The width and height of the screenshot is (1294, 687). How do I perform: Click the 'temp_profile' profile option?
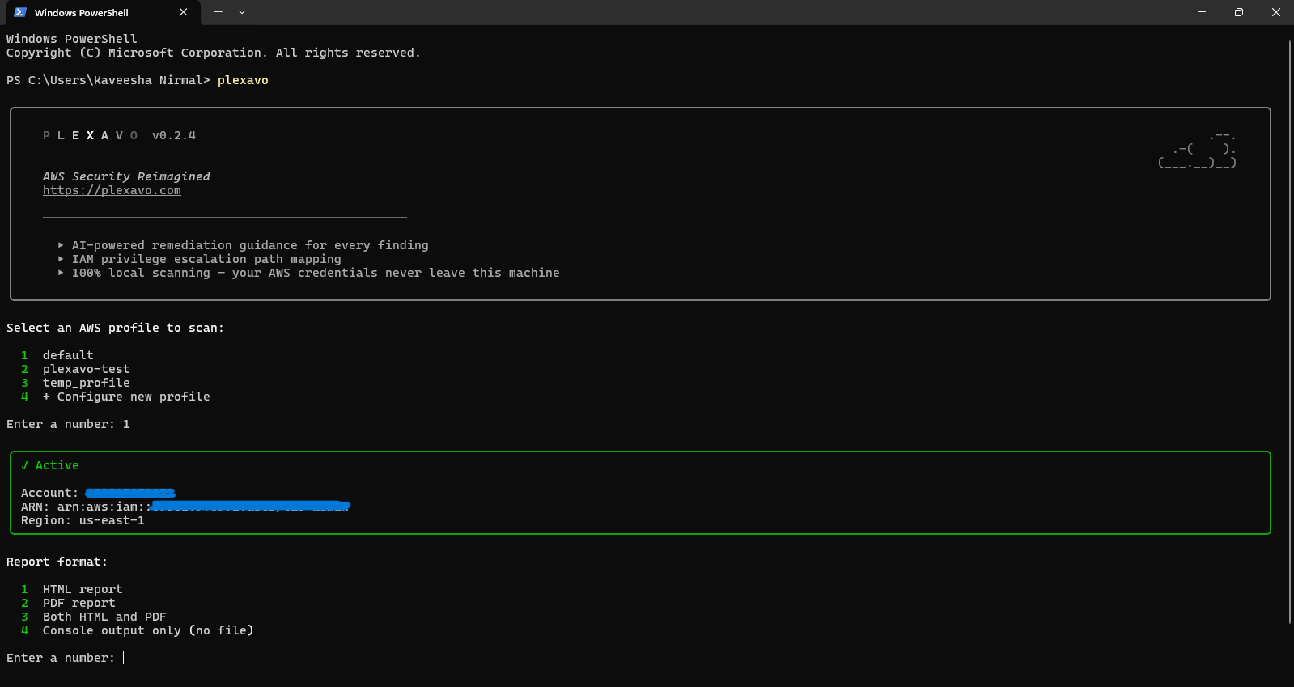(86, 383)
